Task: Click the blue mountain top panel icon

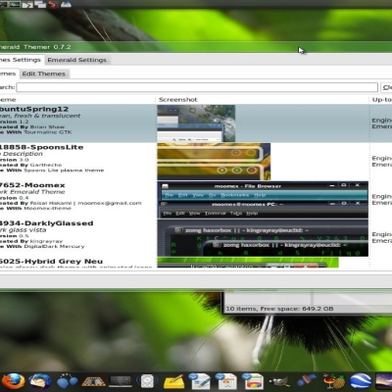Action: [66, 4]
